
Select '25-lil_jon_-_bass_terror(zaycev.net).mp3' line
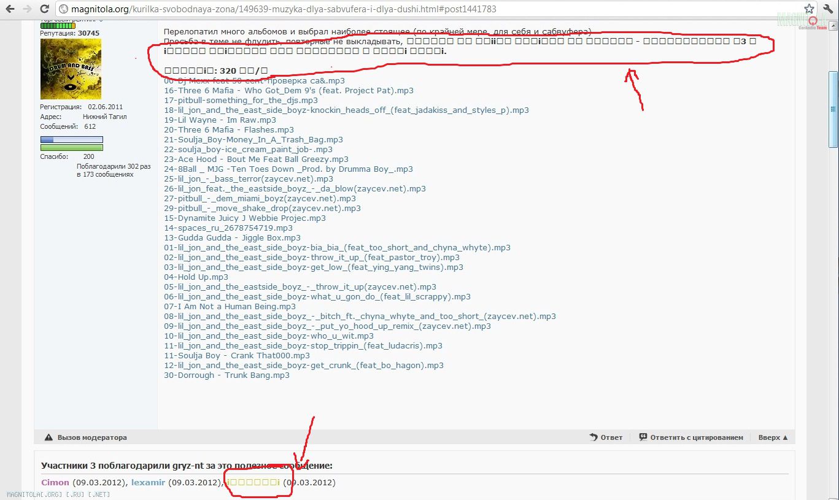click(249, 179)
